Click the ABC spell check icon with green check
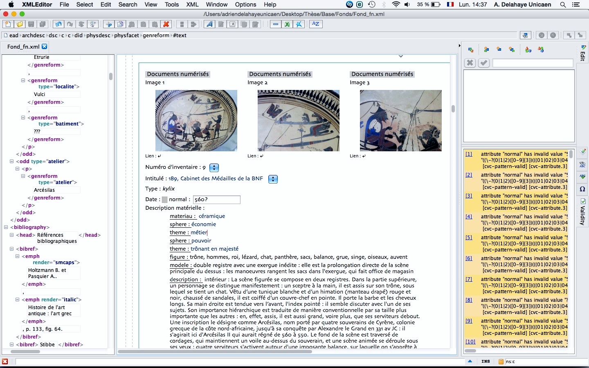Screen dimensions: 589x368 583,177
